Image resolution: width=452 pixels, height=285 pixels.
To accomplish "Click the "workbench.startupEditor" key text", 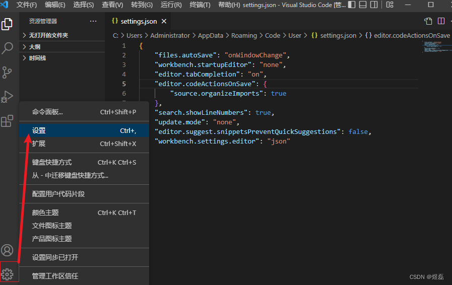I will coord(203,64).
